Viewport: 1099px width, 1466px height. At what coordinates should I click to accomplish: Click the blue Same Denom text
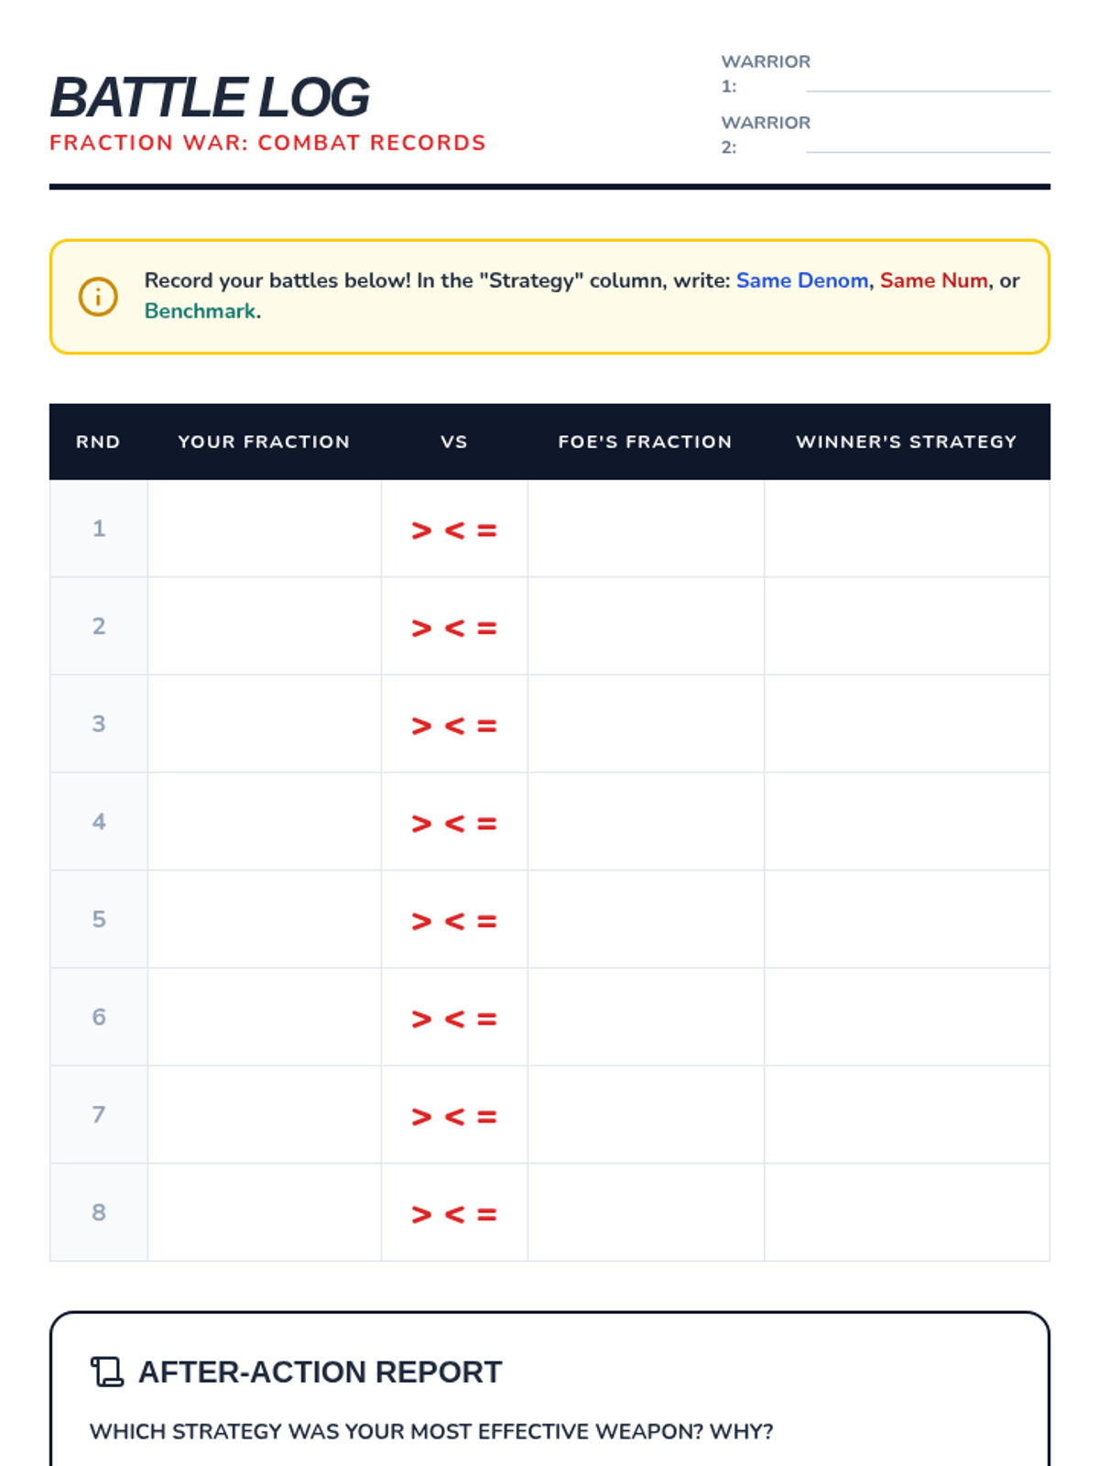pyautogui.click(x=801, y=280)
